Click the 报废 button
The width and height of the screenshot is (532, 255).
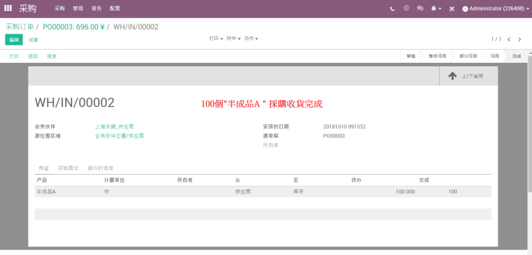pos(52,56)
